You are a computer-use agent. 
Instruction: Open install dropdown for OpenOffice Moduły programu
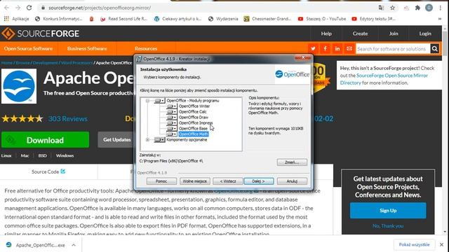[159, 101]
